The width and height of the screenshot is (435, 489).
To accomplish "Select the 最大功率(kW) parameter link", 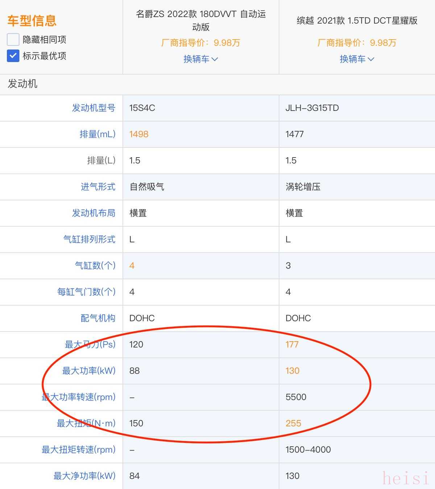I will pyautogui.click(x=89, y=371).
